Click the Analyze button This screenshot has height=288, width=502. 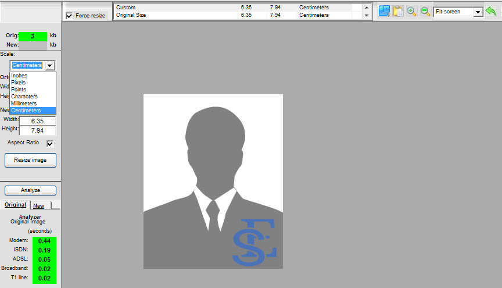30,190
